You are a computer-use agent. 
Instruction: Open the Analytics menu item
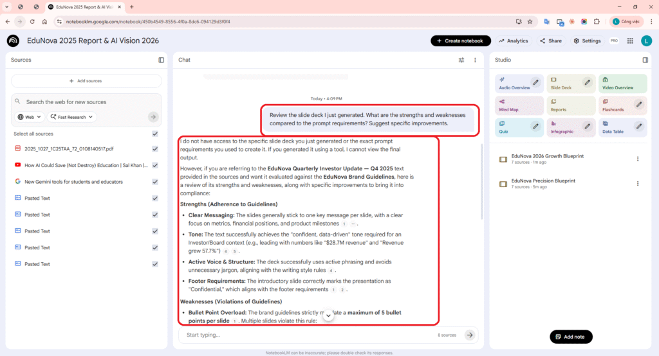[x=513, y=41]
